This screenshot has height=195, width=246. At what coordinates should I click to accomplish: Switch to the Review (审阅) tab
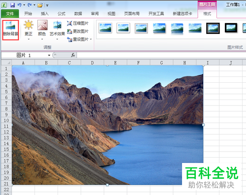pyautogui.click(x=95, y=14)
